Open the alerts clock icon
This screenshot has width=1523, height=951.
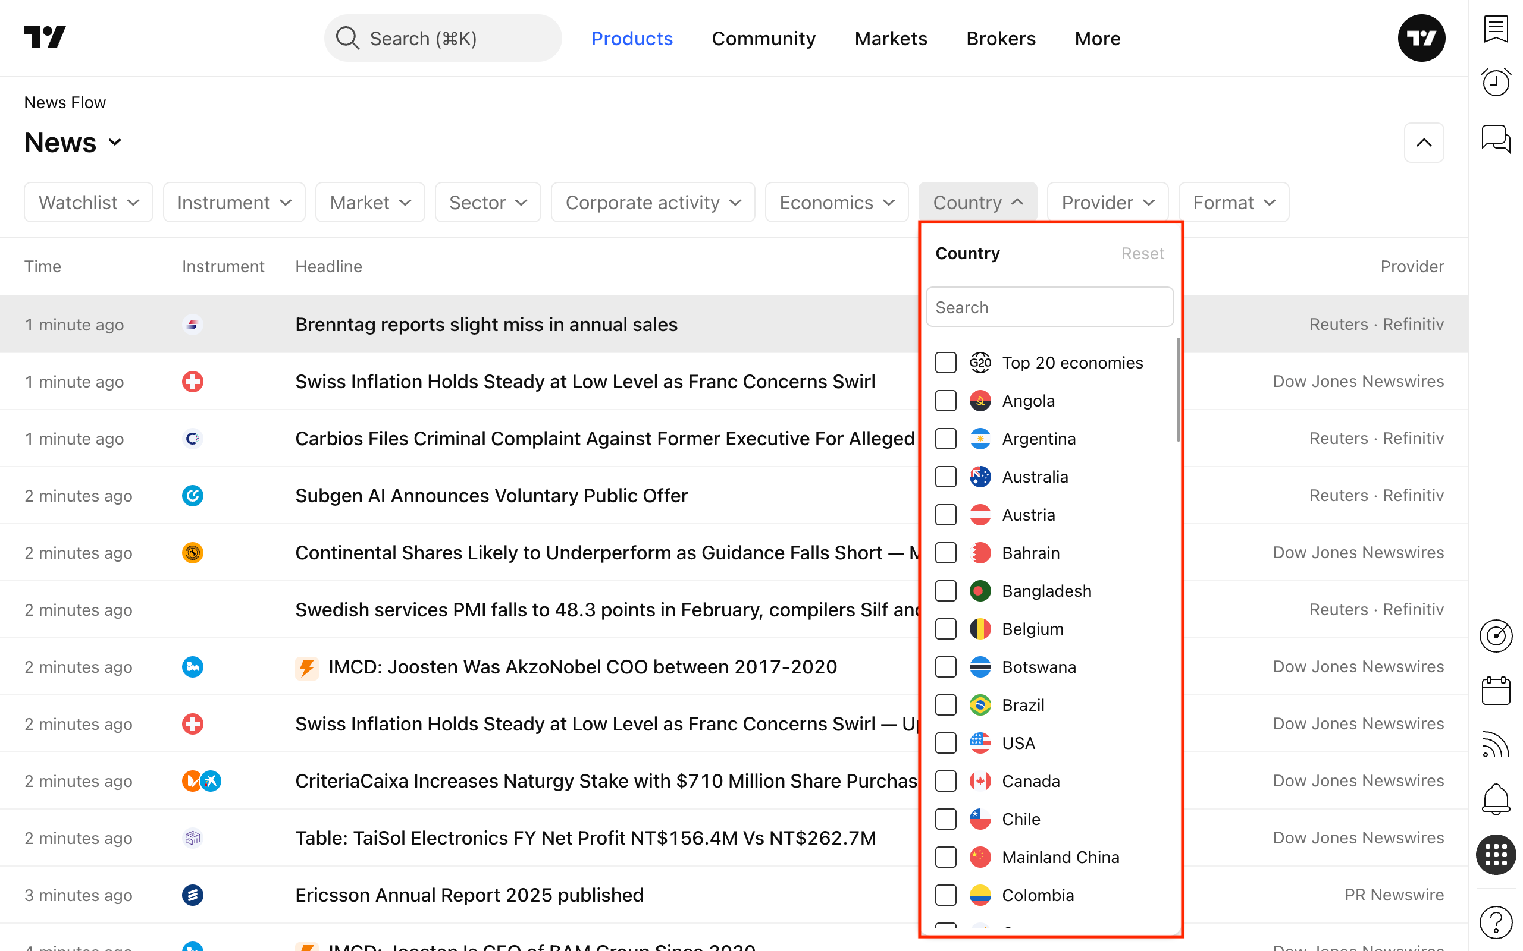[1495, 83]
